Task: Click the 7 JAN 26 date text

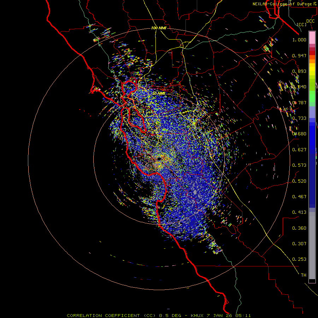Action: pos(220,316)
